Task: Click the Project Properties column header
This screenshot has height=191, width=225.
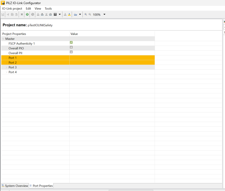Action: pos(14,34)
